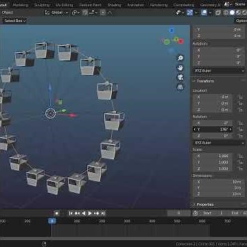Image resolution: width=247 pixels, height=247 pixels.
Task: Click the red X axis gizmo ball
Action: (181, 41)
